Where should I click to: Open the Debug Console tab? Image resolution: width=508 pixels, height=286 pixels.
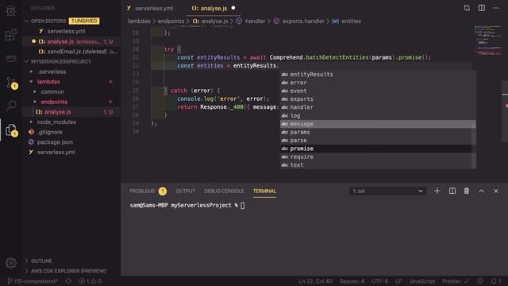[x=224, y=191]
